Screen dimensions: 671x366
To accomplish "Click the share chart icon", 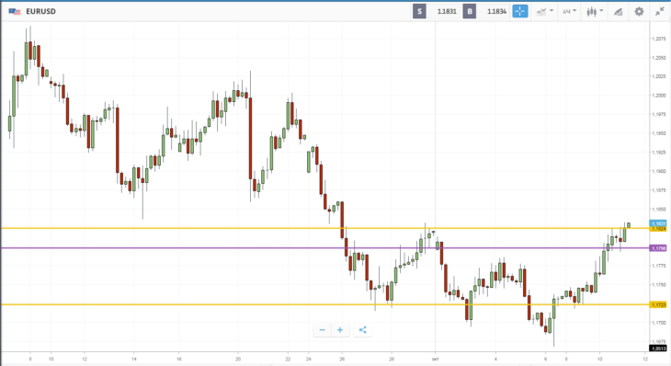I will [x=362, y=330].
